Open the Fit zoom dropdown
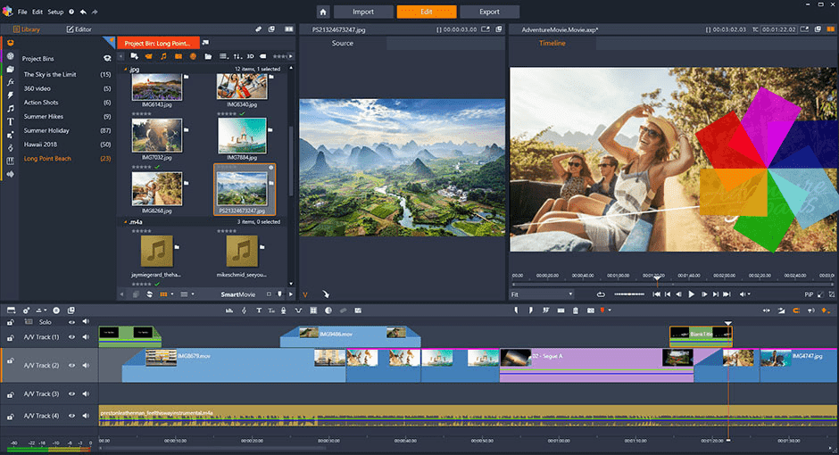The image size is (839, 455). (x=542, y=294)
